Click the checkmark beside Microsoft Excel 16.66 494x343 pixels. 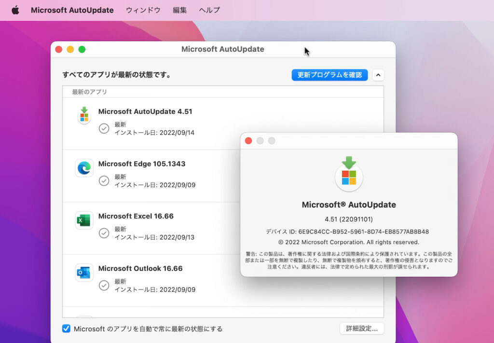(x=104, y=232)
